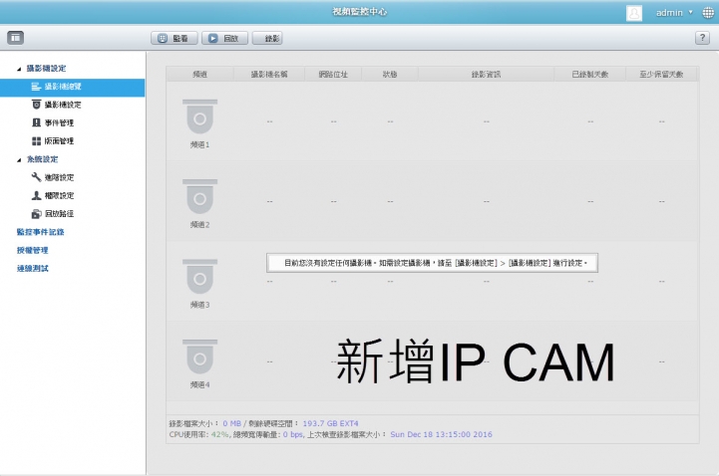
Task: Click the 視頻監控中心 title text
Action: 360,12
